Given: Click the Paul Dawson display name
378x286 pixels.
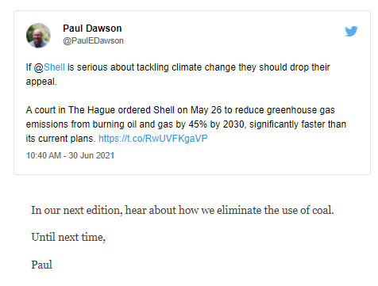Looking at the screenshot, I should point(92,29).
